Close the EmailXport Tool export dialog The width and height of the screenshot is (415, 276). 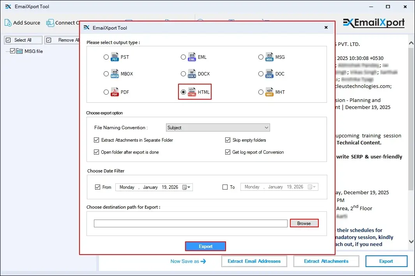[x=326, y=28]
